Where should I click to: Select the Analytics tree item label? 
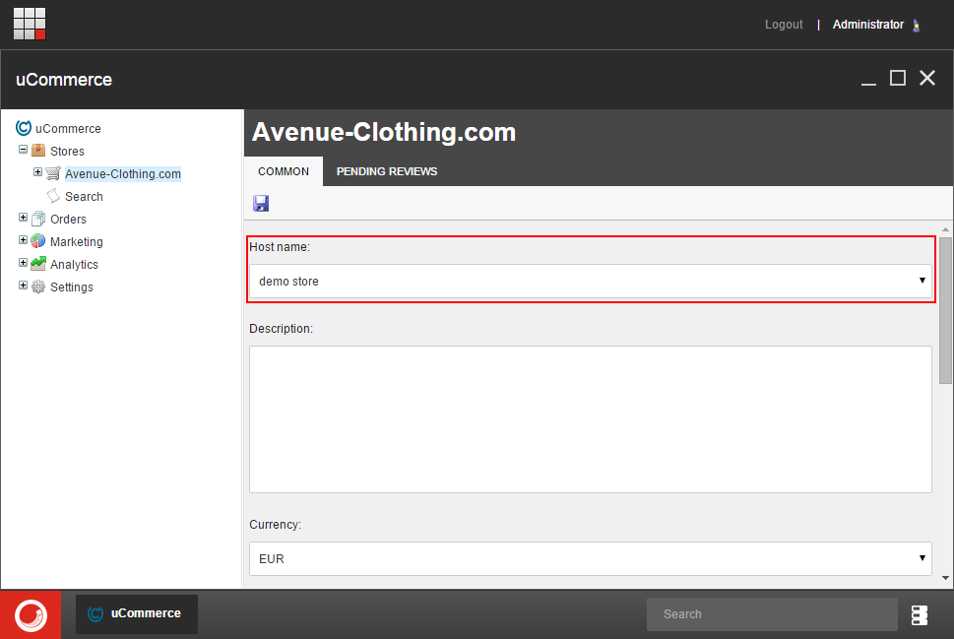(x=74, y=264)
